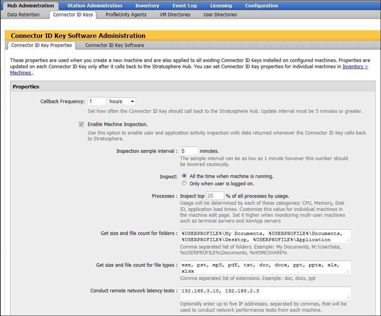Select 'All the time when machine is running'
Viewport: 381px width, 316px height.
point(184,176)
